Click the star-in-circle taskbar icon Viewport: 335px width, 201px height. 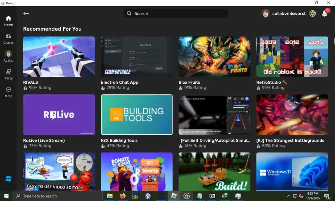[x=187, y=196]
